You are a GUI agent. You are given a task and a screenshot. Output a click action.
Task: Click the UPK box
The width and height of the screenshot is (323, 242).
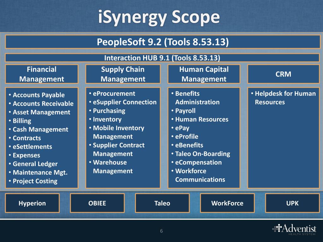point(292,203)
